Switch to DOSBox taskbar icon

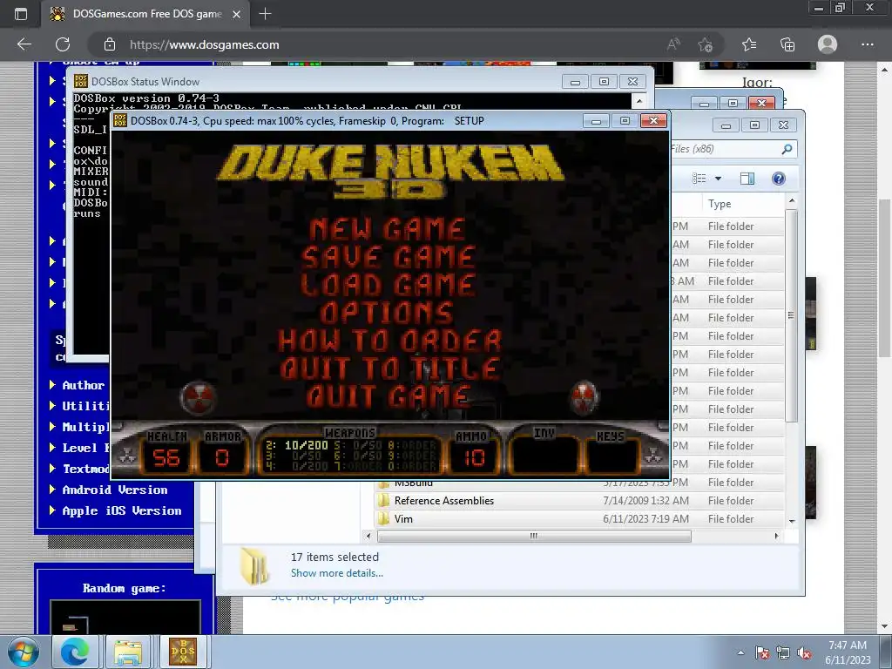click(183, 652)
